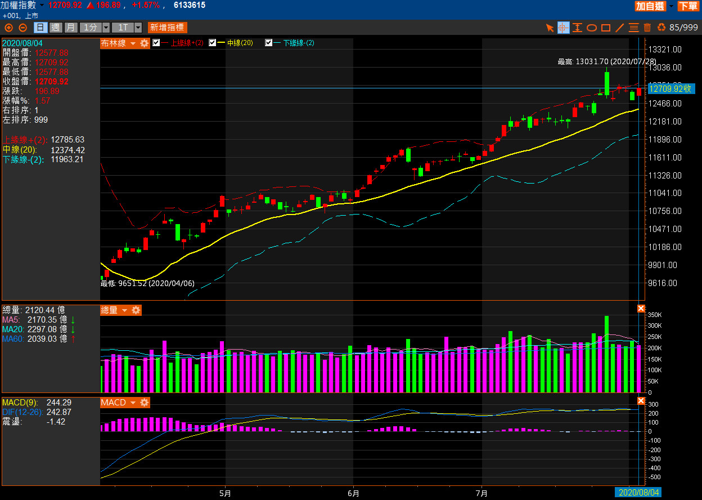Switch to weekly 週 chart period
The image size is (702, 500).
click(x=56, y=28)
